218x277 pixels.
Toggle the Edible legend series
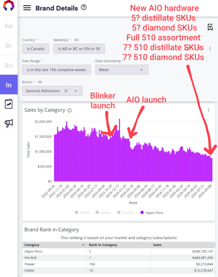pyautogui.click(x=82, y=212)
